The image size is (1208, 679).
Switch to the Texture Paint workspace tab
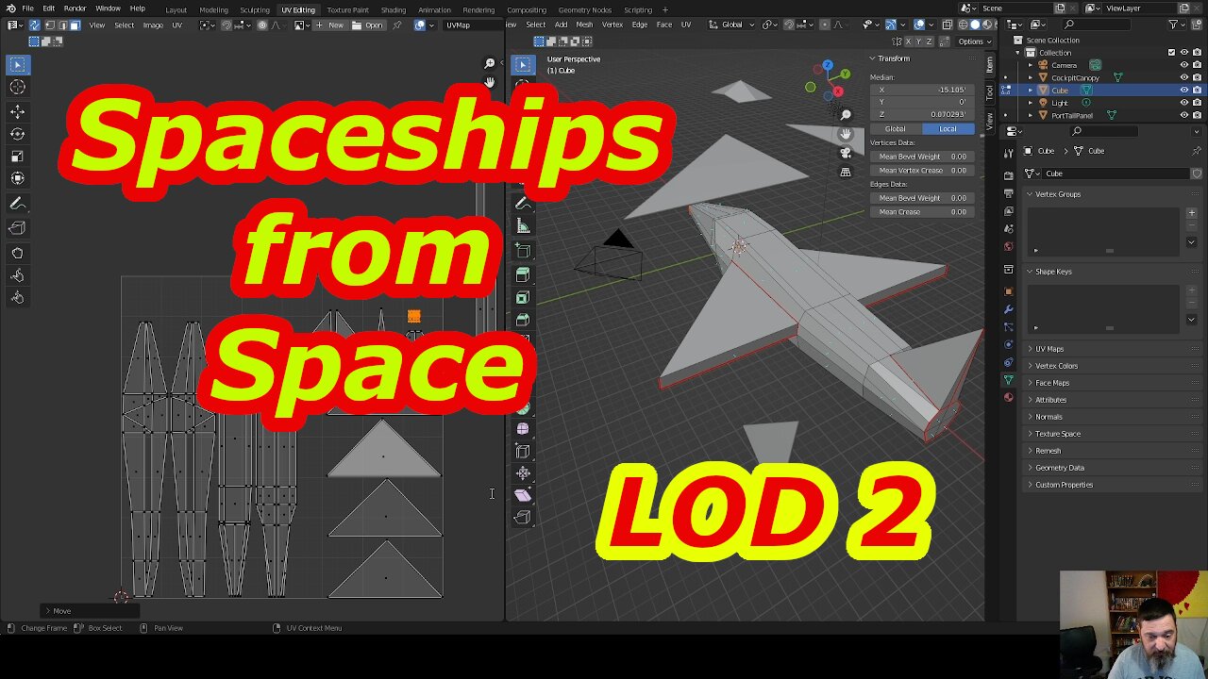click(x=347, y=9)
